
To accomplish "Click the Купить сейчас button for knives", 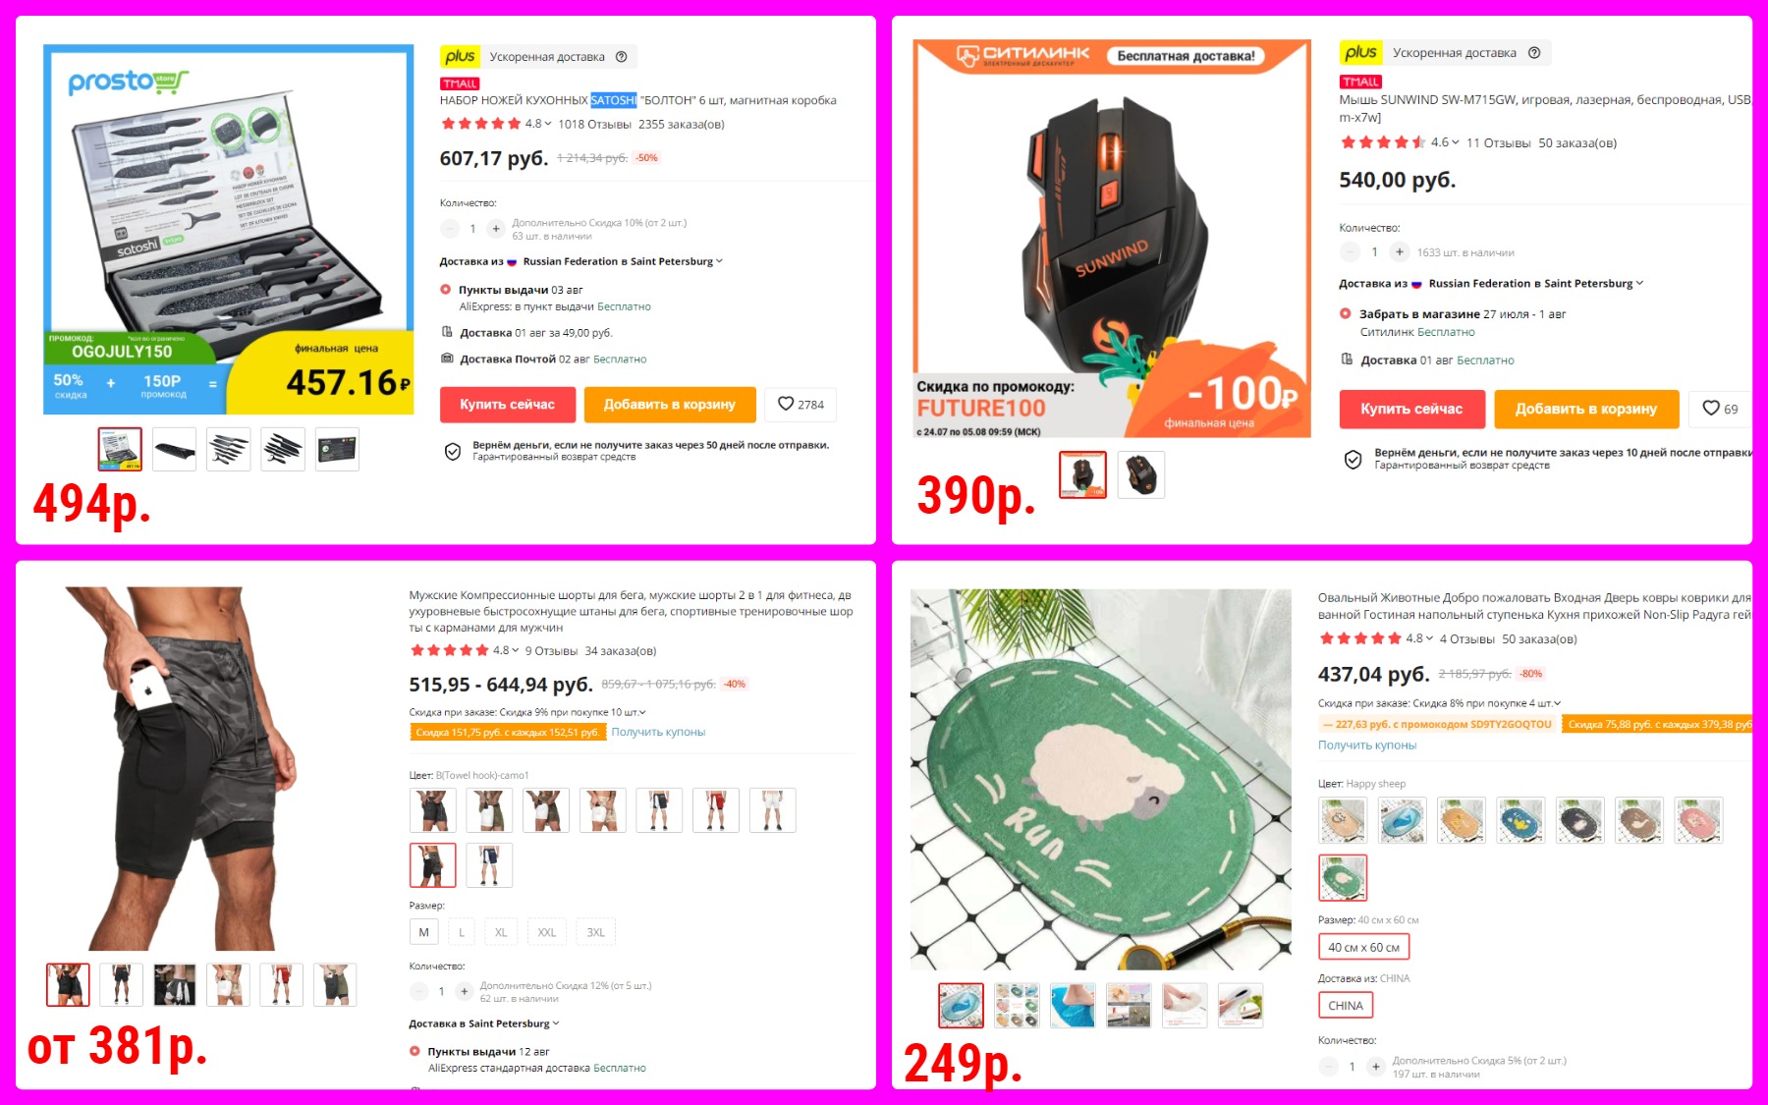I will tap(507, 405).
